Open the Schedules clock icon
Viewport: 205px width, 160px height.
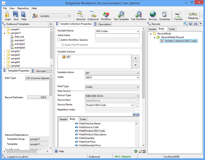coord(164,15)
